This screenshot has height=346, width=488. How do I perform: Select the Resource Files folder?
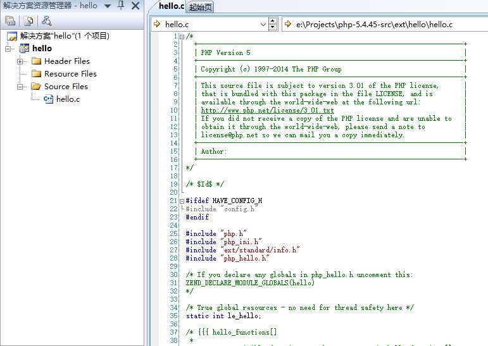click(70, 74)
